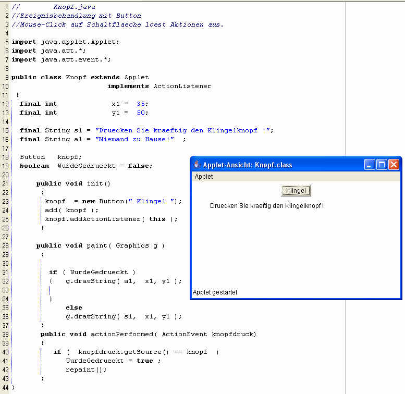Viewport: 405px width, 394px height.
Task: Open the Applet menu
Action: [204, 177]
